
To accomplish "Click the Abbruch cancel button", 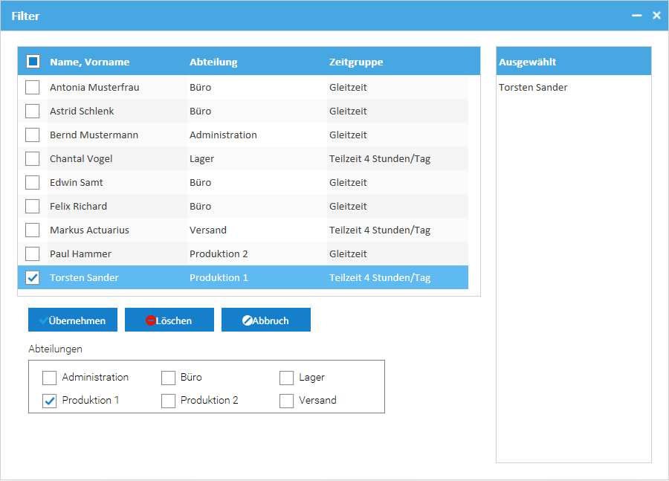I will [265, 320].
